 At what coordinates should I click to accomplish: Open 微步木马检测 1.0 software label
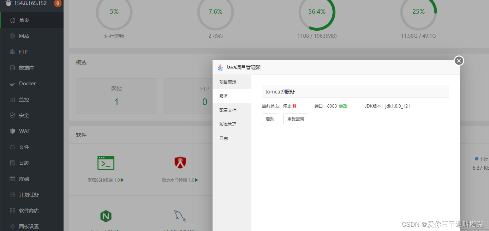(180, 180)
